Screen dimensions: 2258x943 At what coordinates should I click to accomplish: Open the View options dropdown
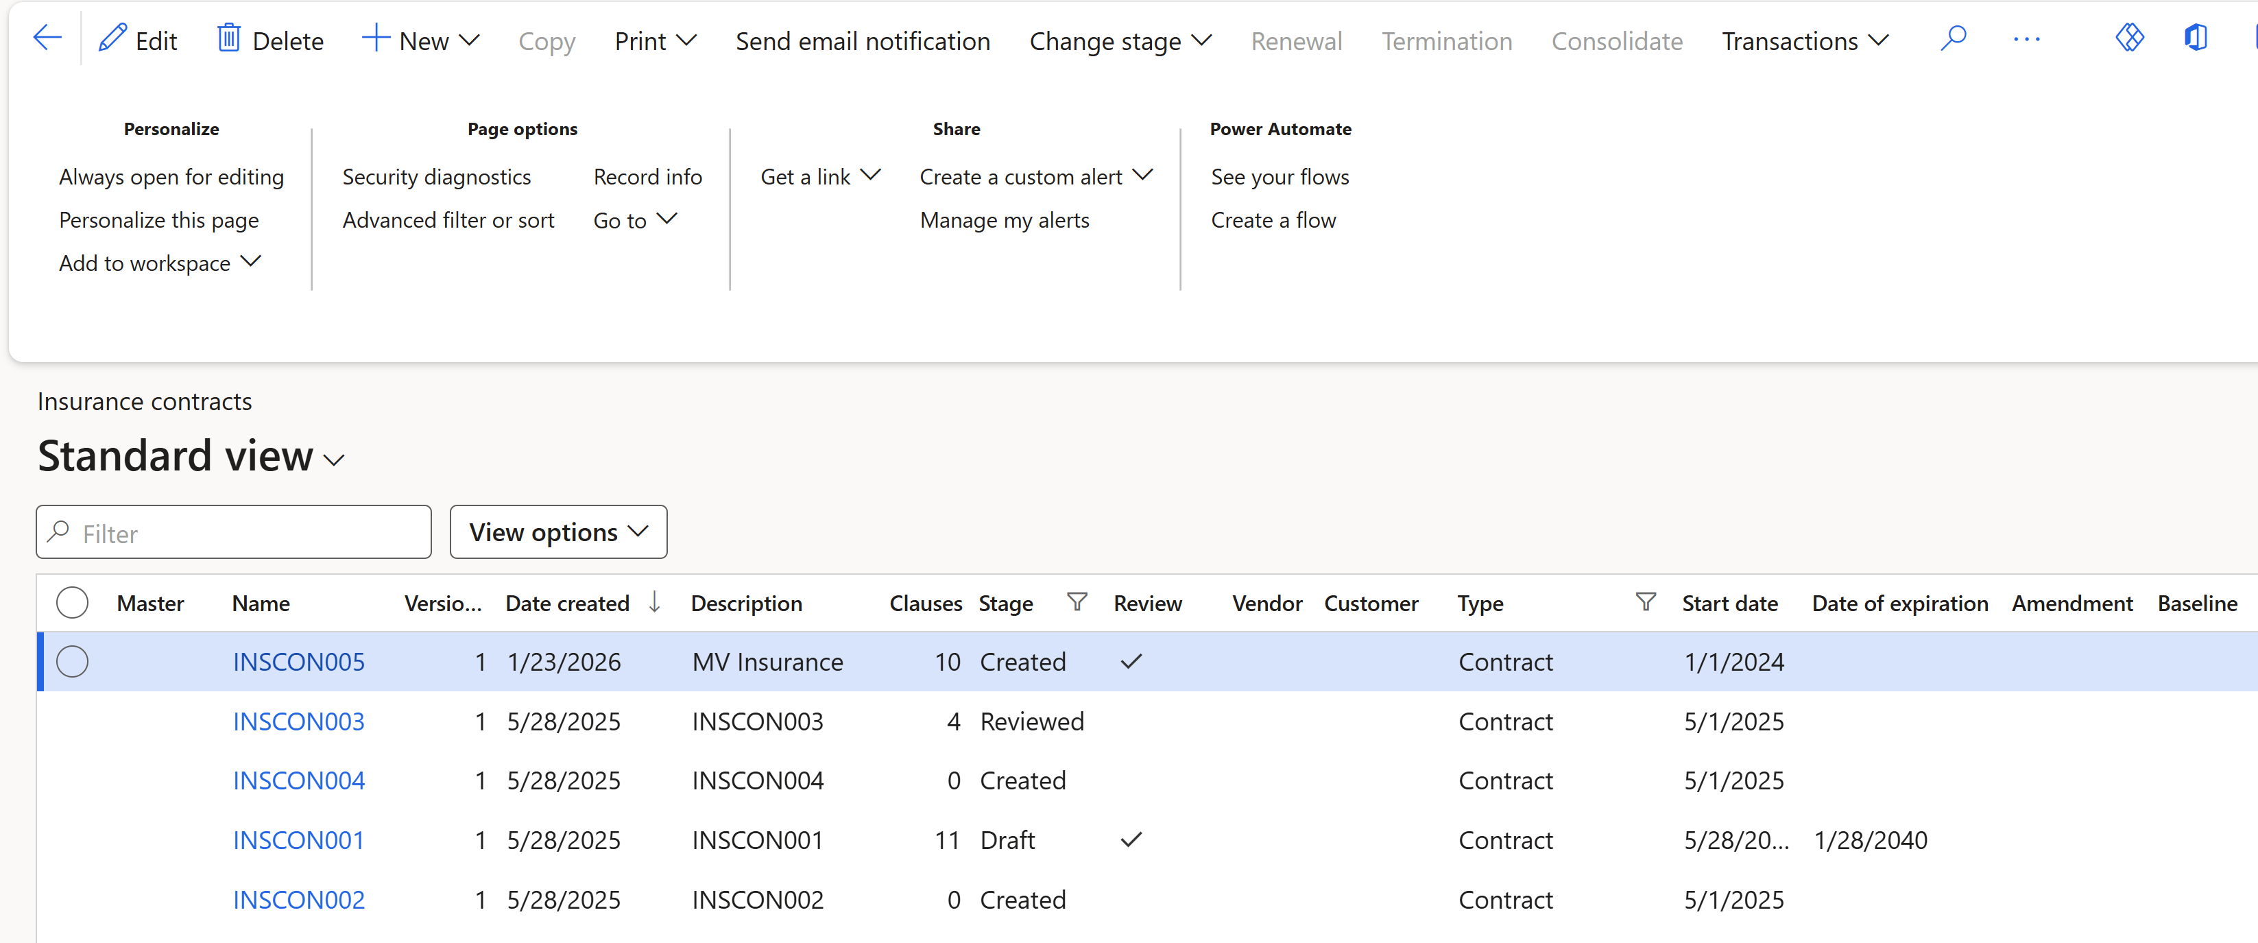coord(558,532)
